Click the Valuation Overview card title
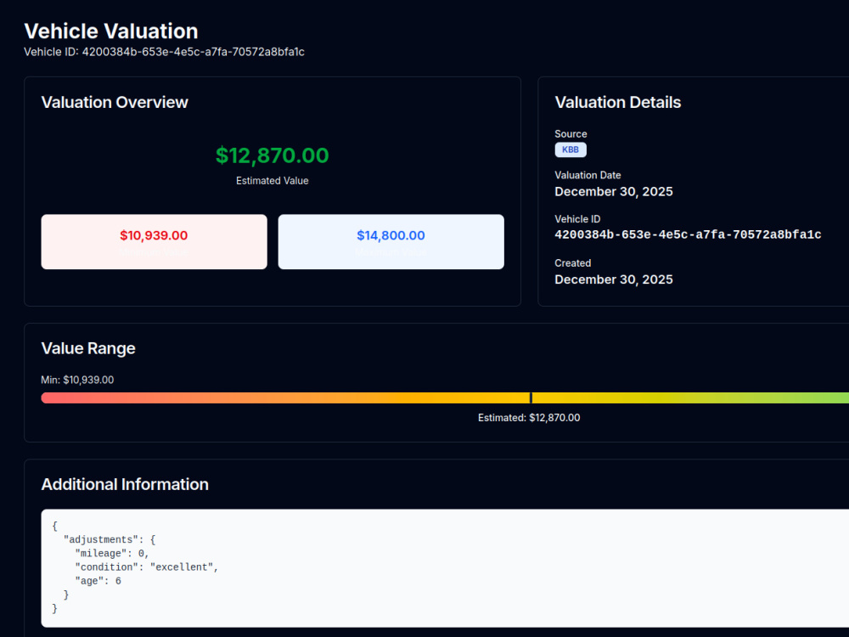This screenshot has height=637, width=849. pyautogui.click(x=115, y=103)
